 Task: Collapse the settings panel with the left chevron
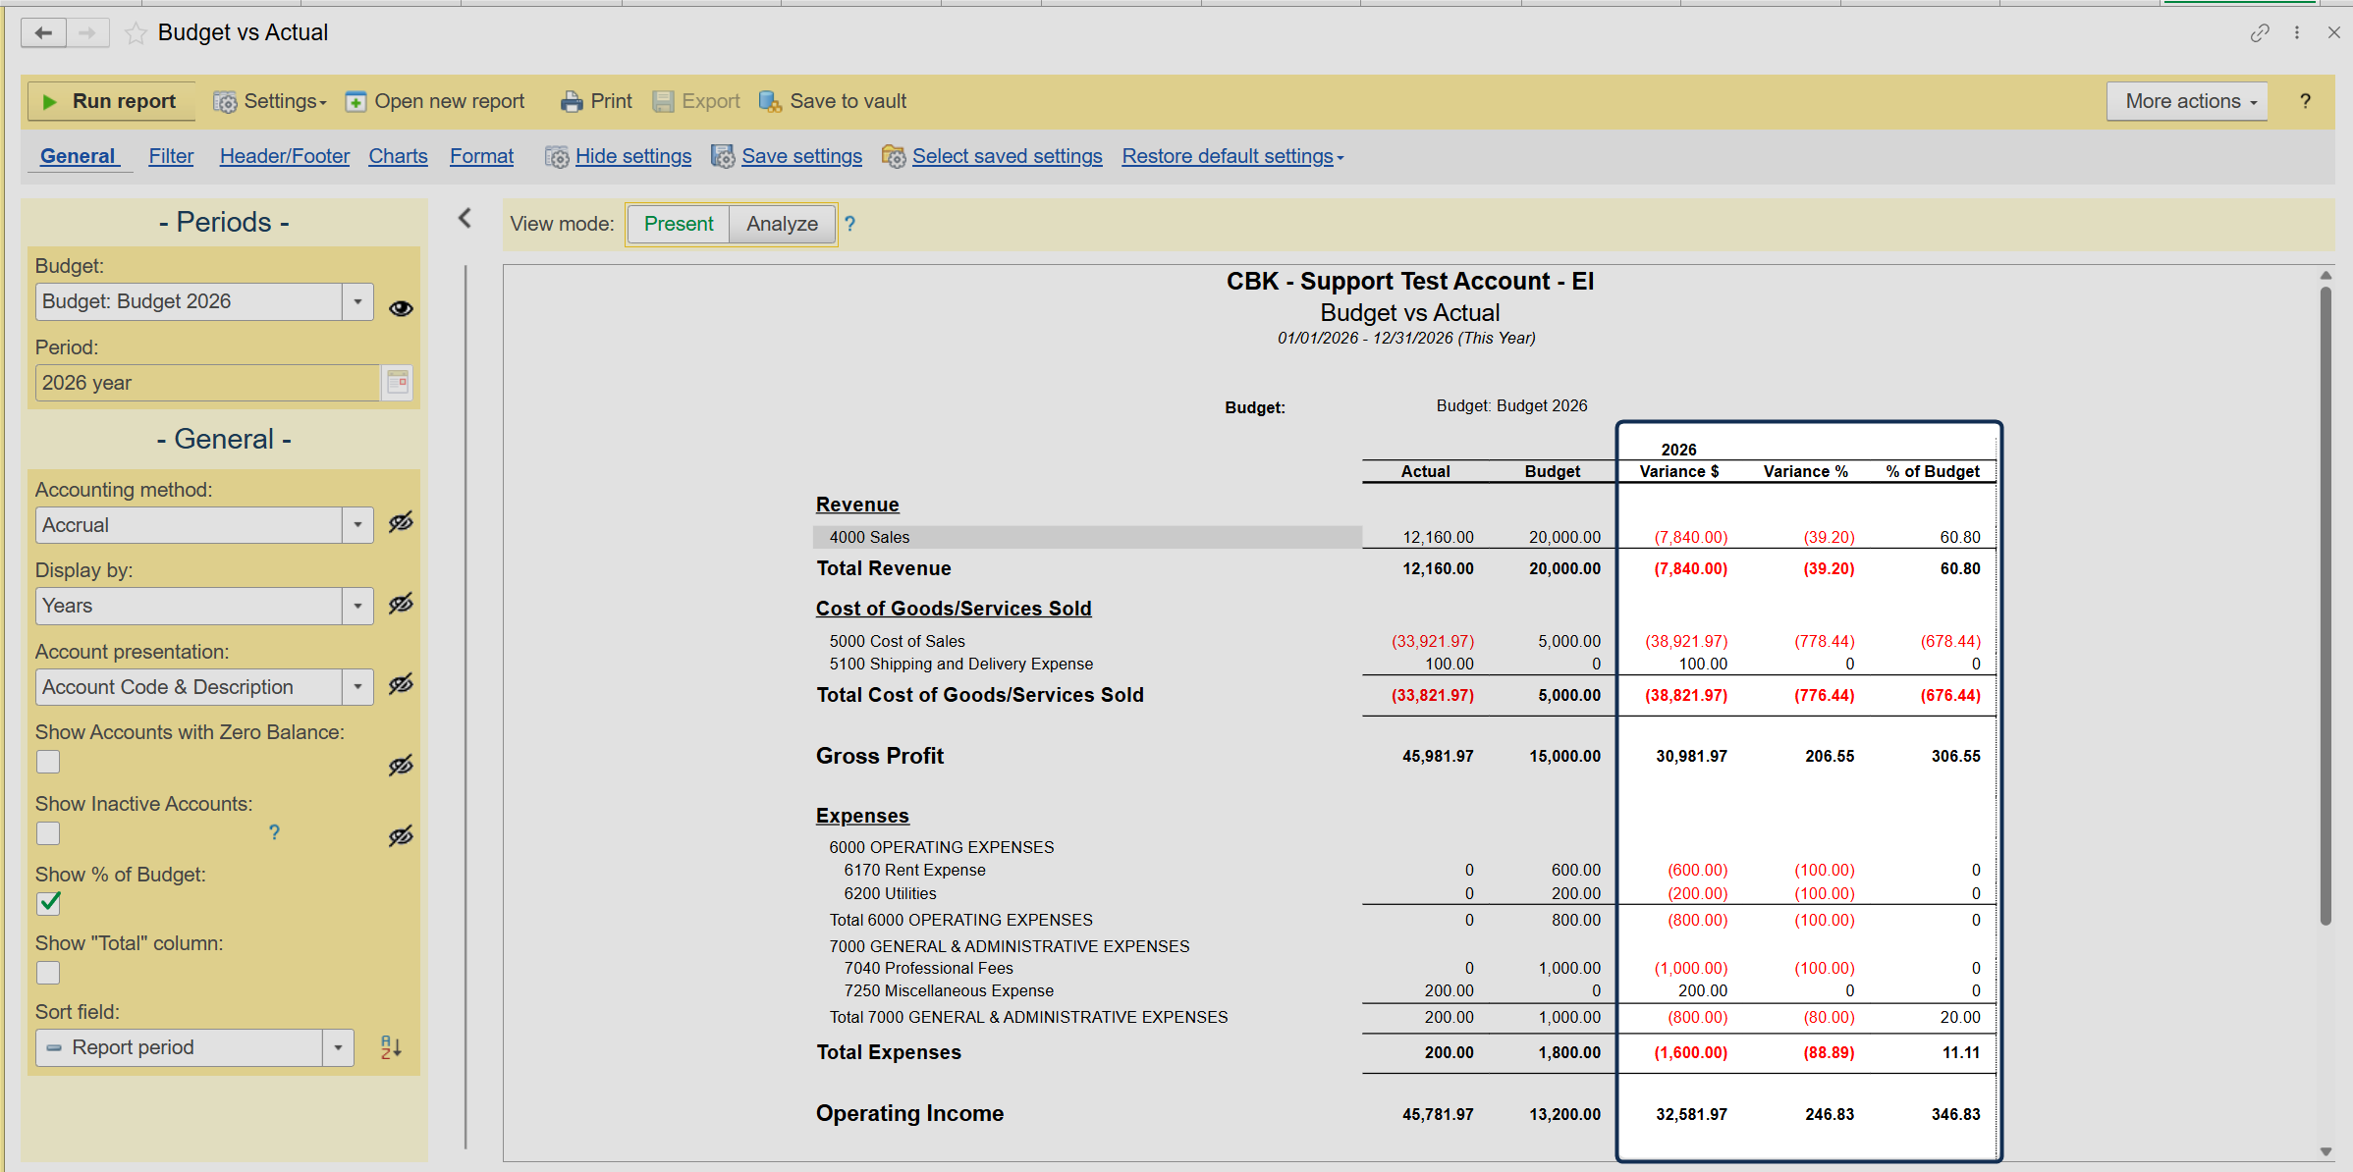tap(465, 219)
